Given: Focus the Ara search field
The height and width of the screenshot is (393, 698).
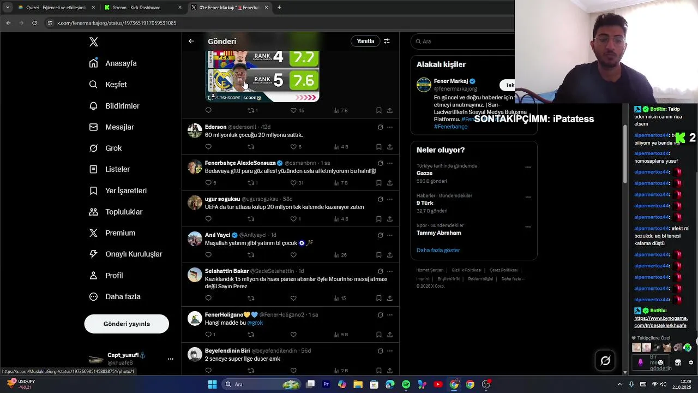Looking at the screenshot, I should click(466, 41).
